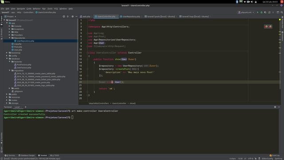
Task: Click the yellow inspection status indicator
Action: click(280, 20)
